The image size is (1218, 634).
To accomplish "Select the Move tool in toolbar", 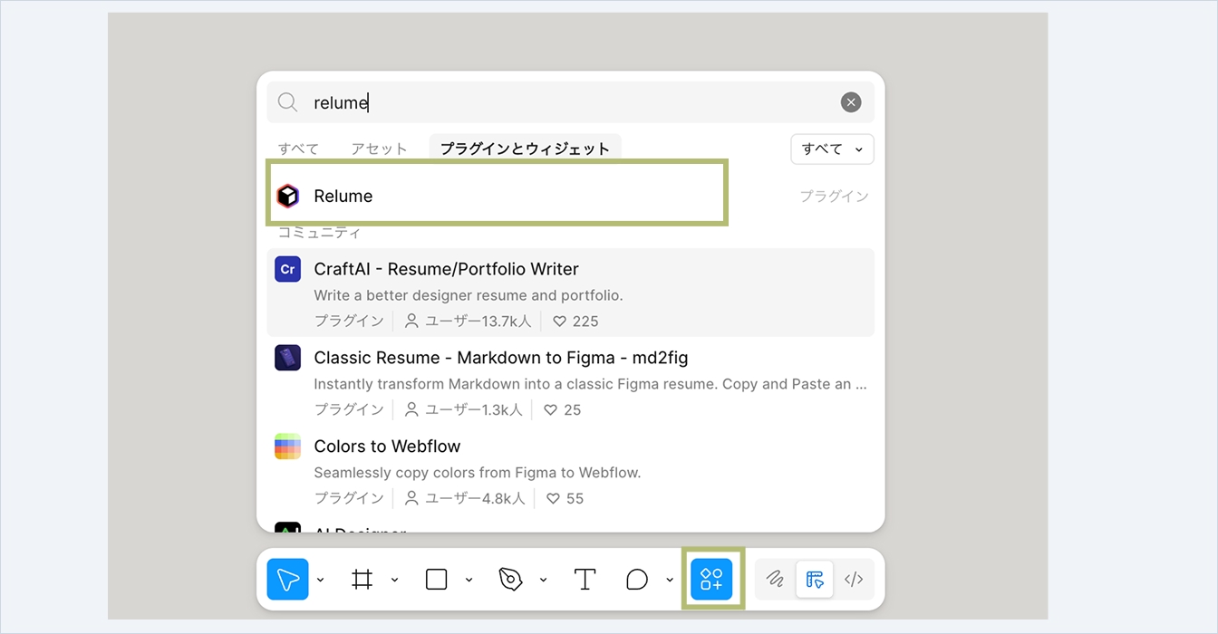I will [287, 580].
